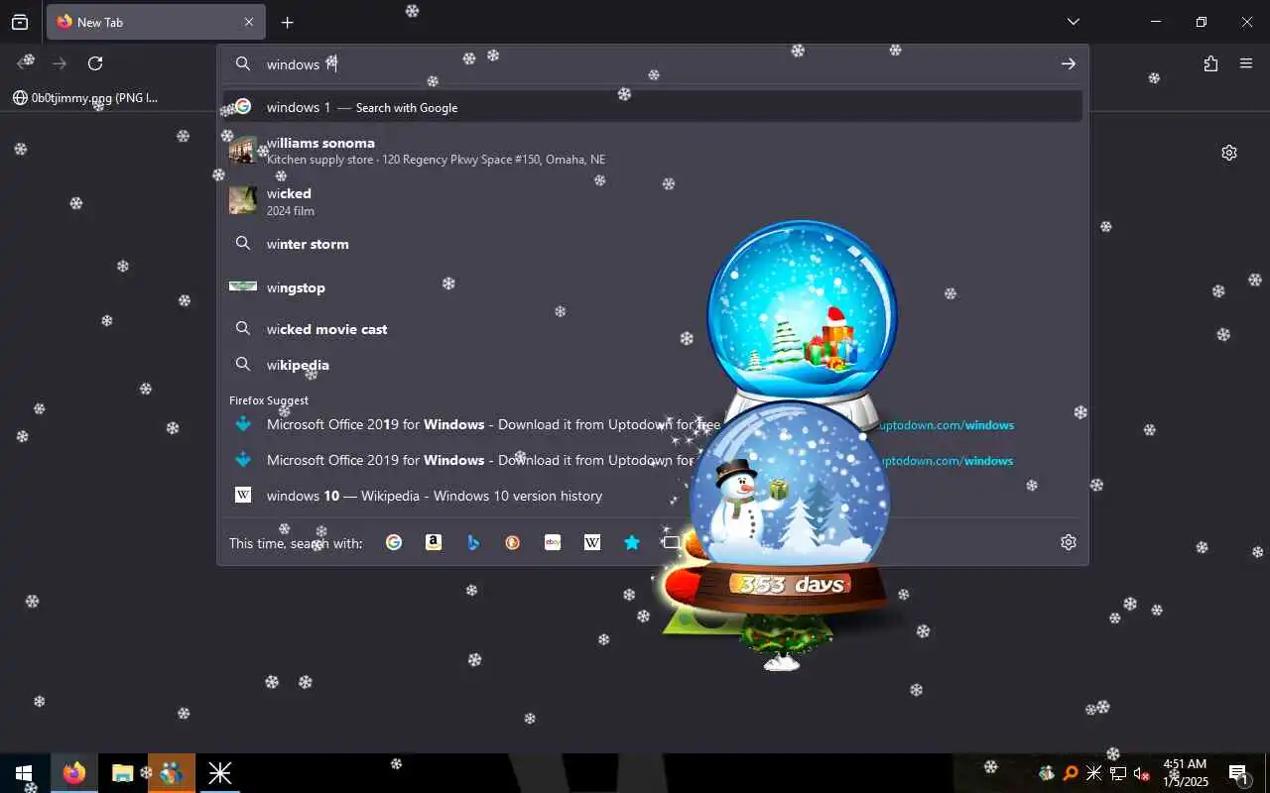
Task: Open File Explorer from taskbar
Action: coord(122,773)
